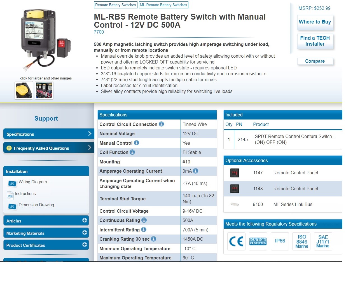Viewport: 346px width, 293px height.
Task: Click the Included table Qty column header
Action: pyautogui.click(x=229, y=124)
